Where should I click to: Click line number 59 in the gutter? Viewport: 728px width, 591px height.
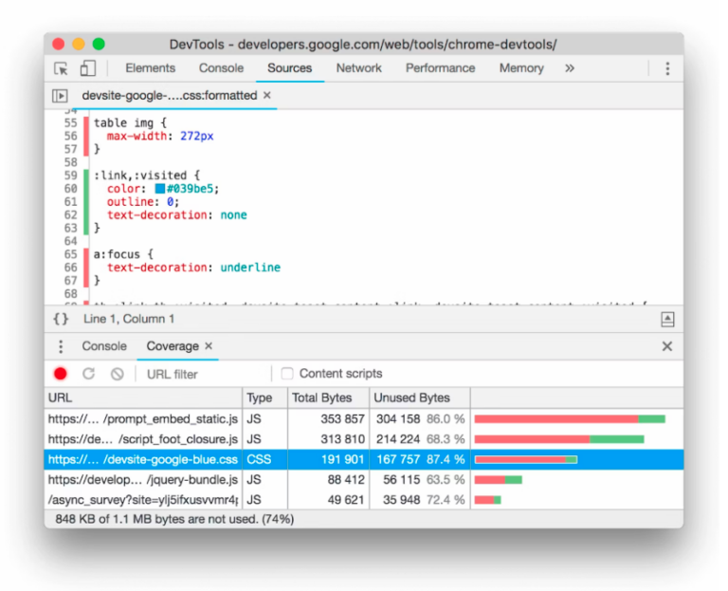click(70, 175)
